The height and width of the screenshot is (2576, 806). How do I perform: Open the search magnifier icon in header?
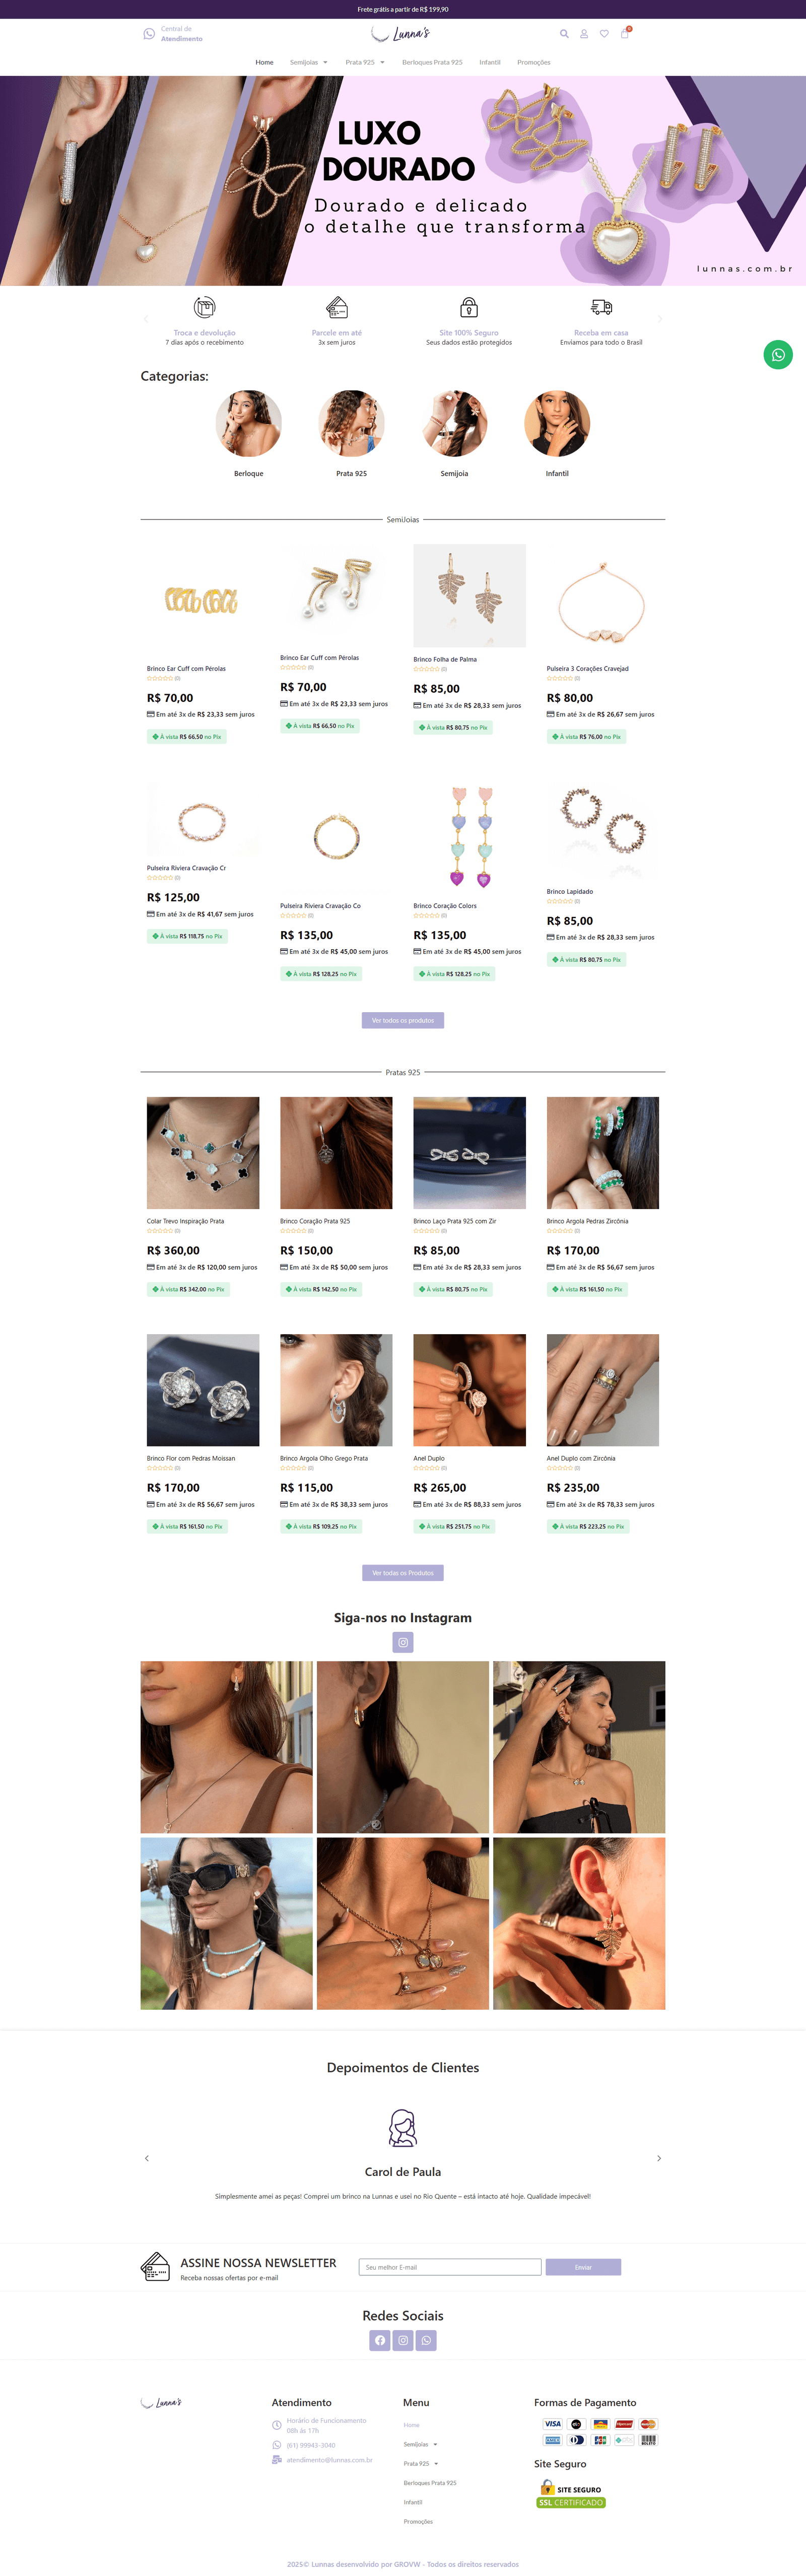click(x=564, y=34)
